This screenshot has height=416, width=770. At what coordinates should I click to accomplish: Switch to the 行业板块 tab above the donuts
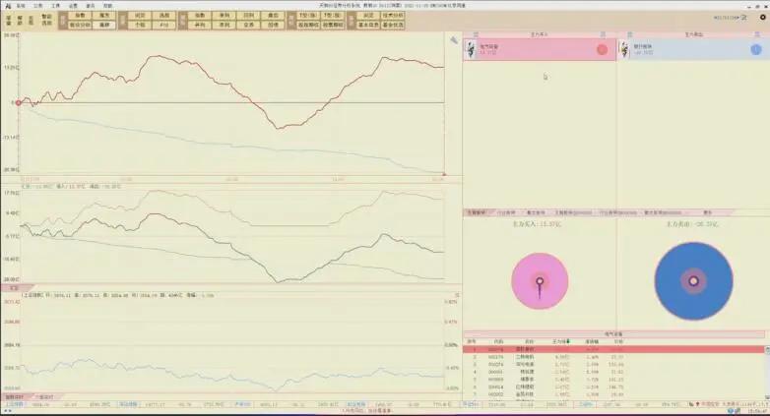[509, 212]
